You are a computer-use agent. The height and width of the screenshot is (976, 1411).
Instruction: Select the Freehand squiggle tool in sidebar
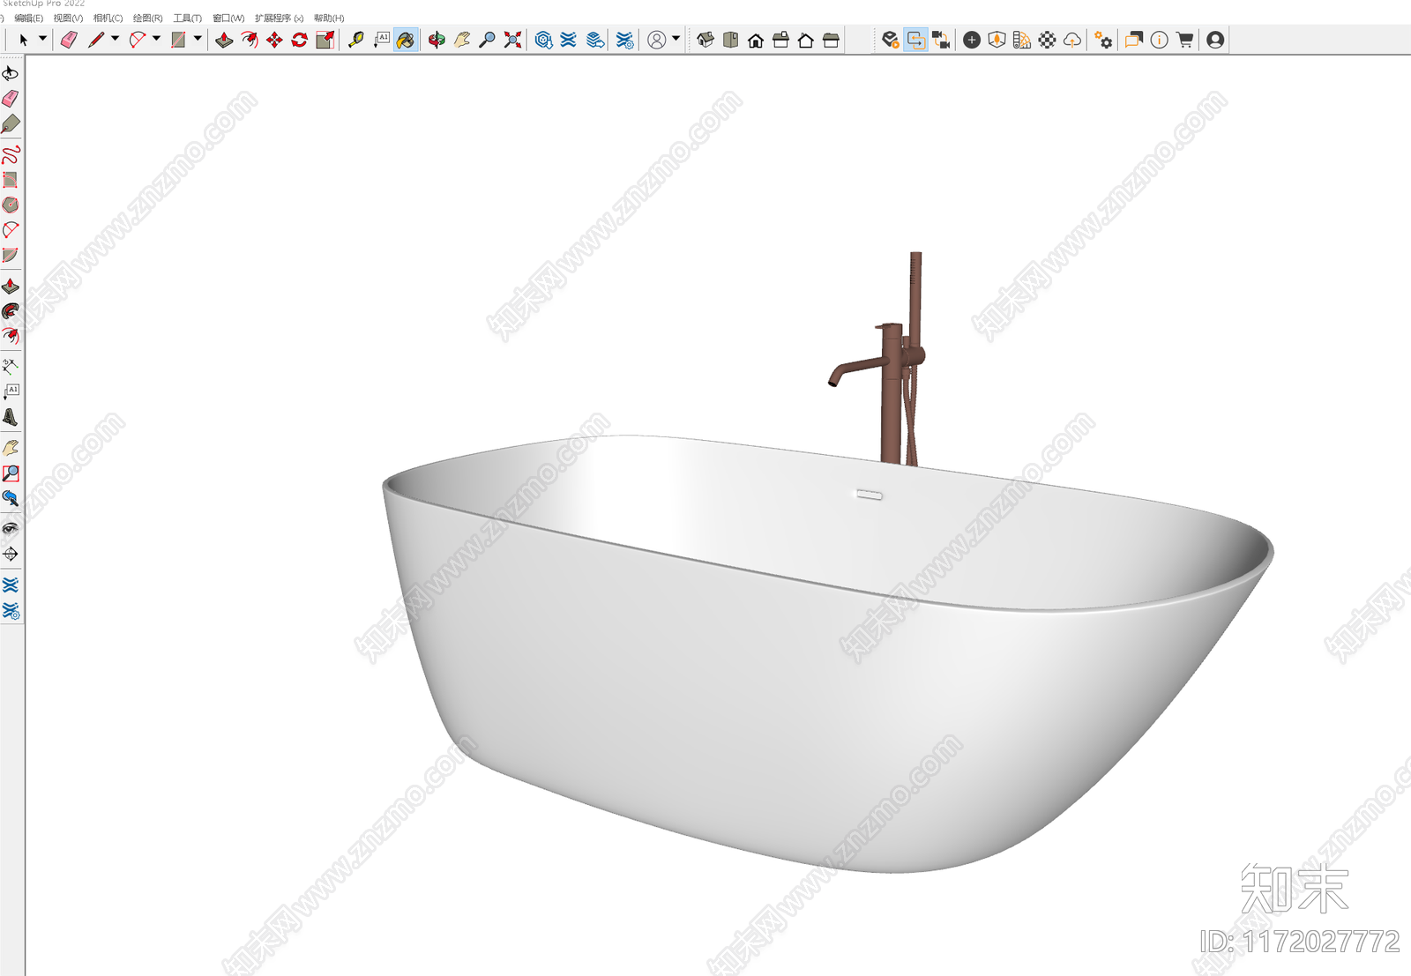tap(11, 155)
